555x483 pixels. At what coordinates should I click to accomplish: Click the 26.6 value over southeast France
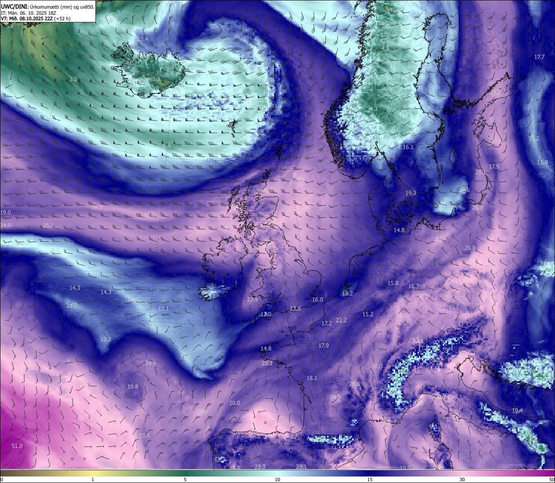pyautogui.click(x=355, y=384)
